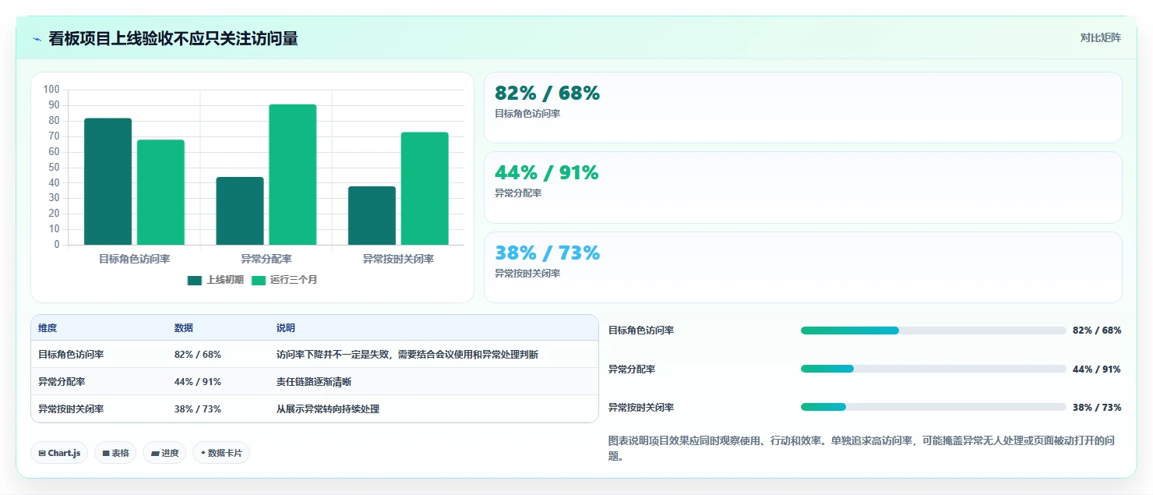
Task: Click the y-axis tick label 50
Action: point(54,168)
